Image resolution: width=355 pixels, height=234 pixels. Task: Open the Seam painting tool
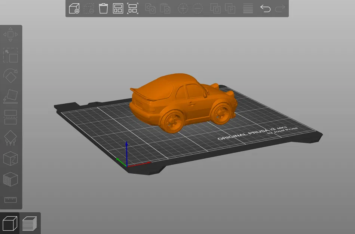click(10, 158)
